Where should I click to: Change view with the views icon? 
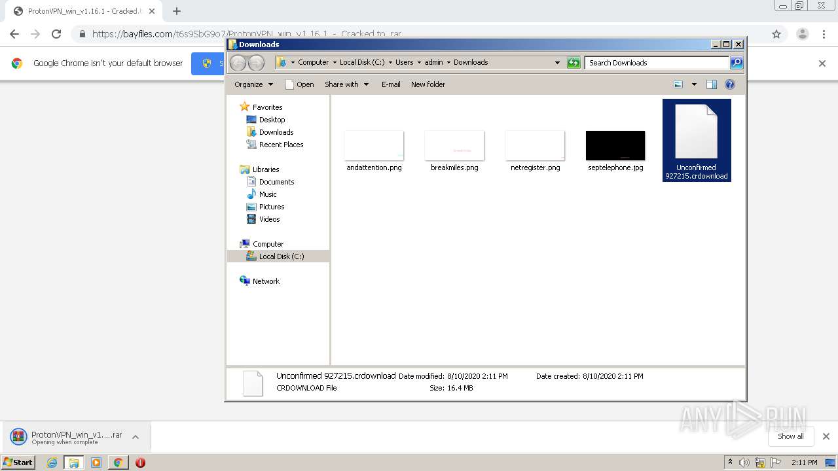(x=678, y=84)
